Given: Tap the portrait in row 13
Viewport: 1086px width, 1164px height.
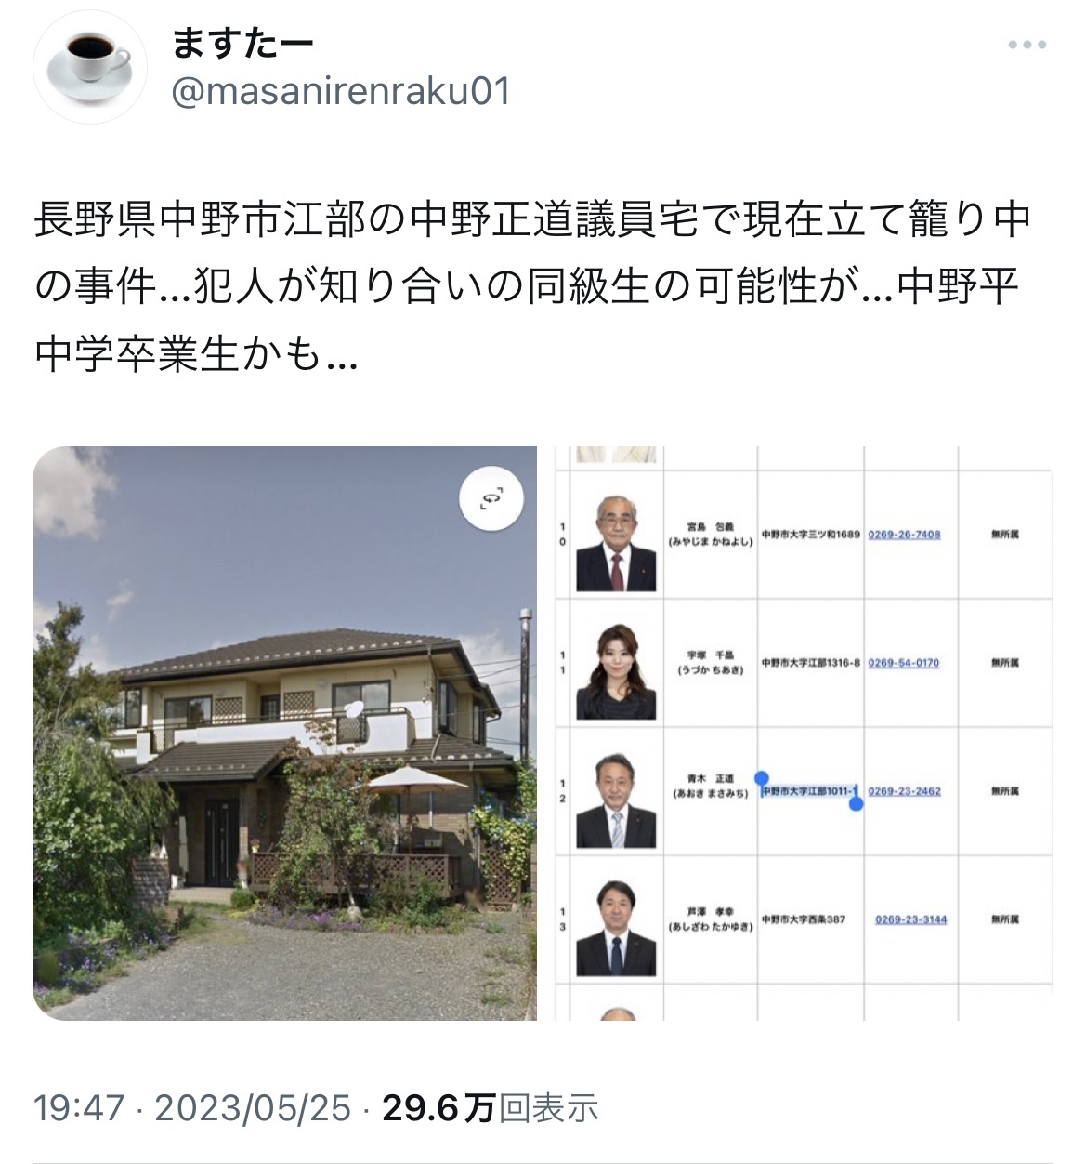Looking at the screenshot, I should tap(616, 926).
